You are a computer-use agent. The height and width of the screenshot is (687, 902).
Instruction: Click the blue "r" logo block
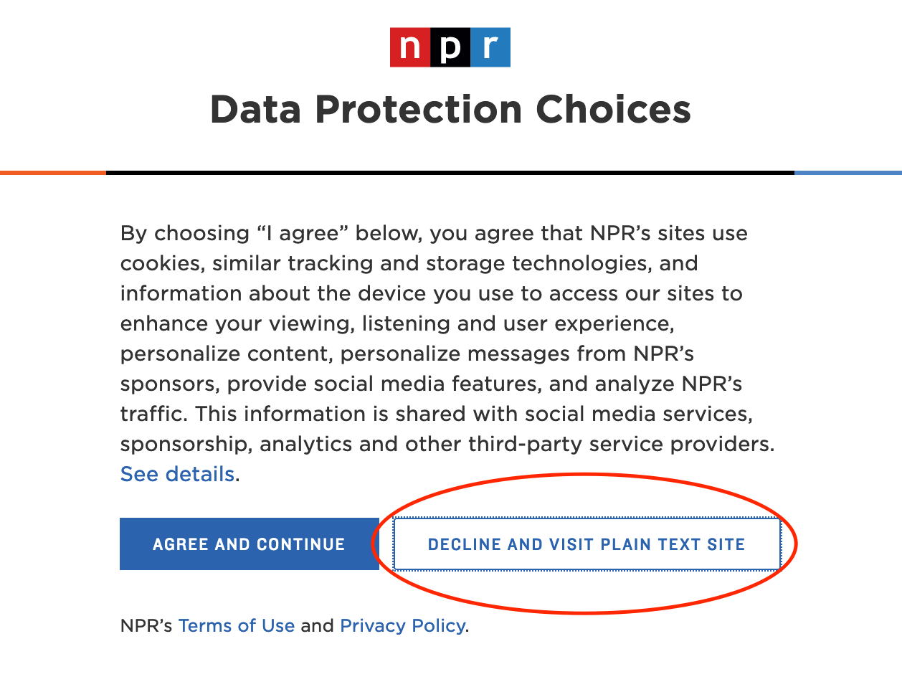point(490,47)
